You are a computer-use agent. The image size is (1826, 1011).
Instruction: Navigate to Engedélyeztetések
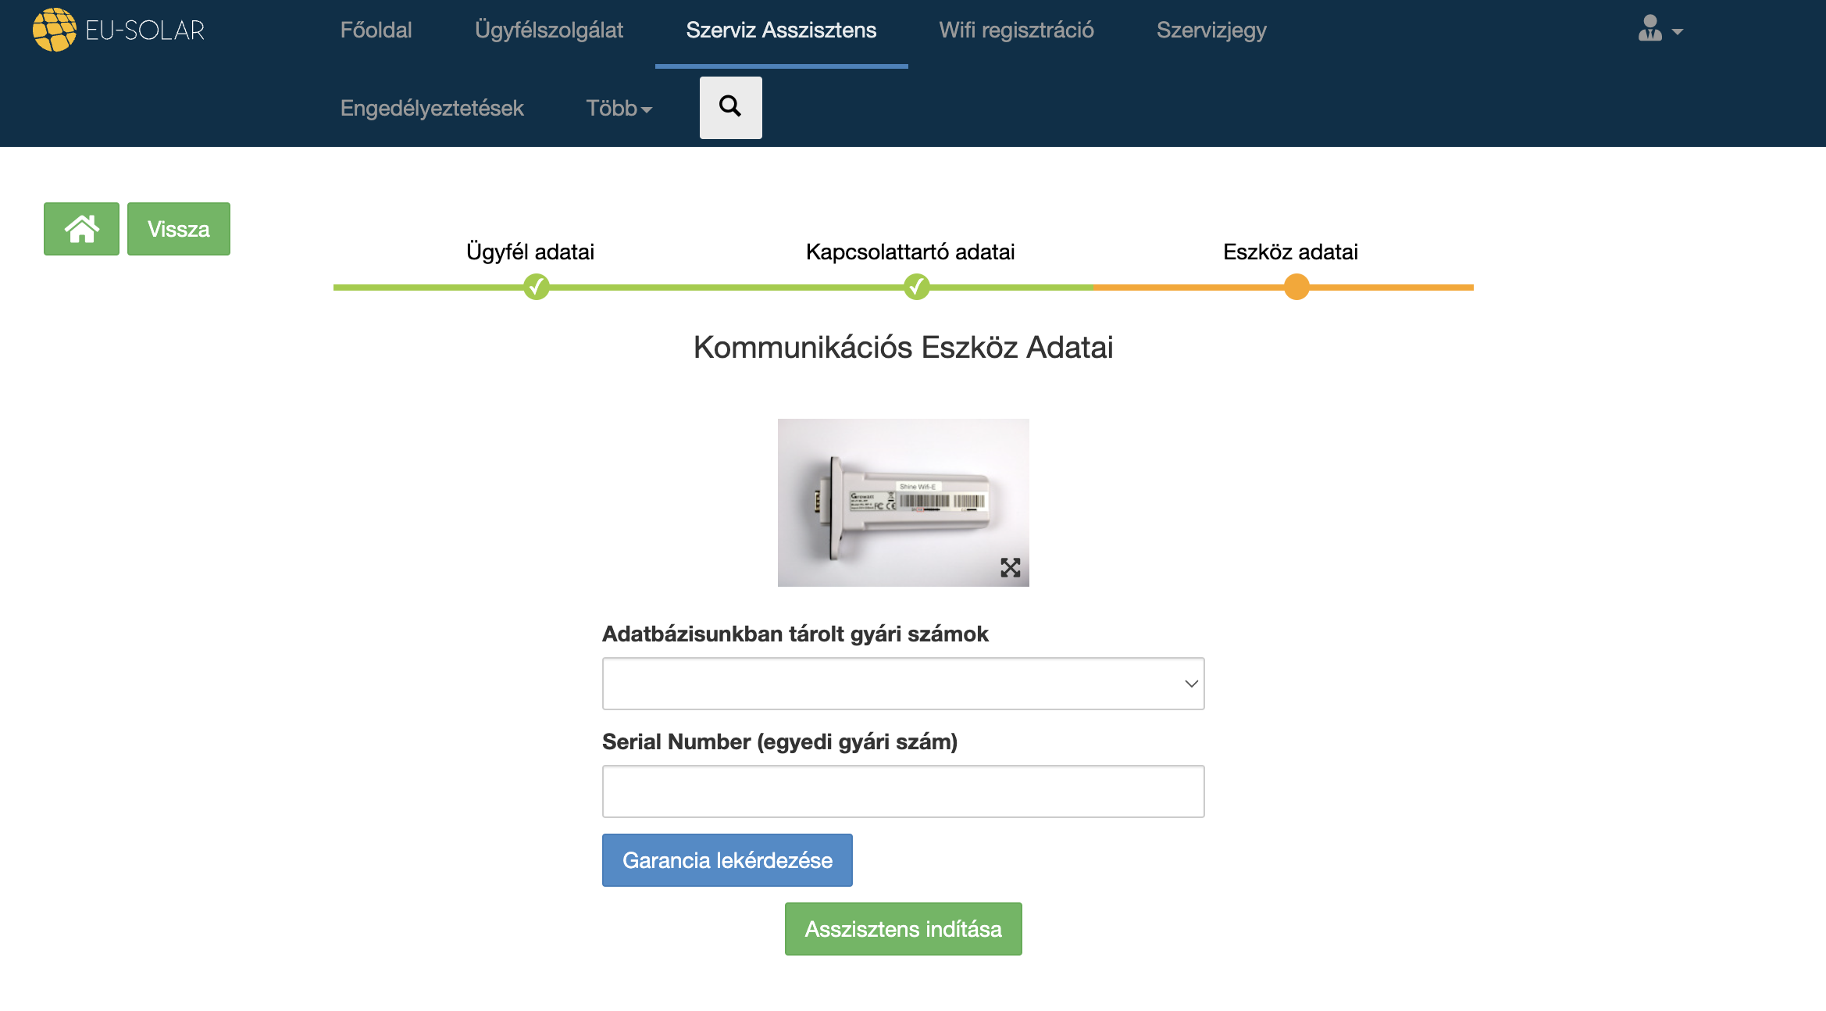[432, 108]
